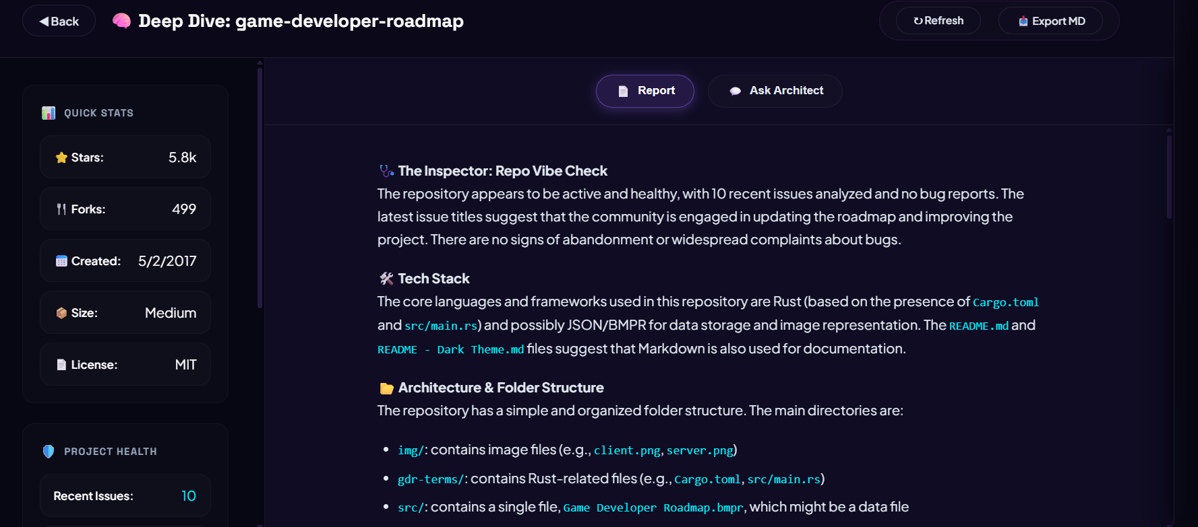The width and height of the screenshot is (1198, 527).
Task: Click the Tech Stack heading
Action: pyautogui.click(x=433, y=279)
